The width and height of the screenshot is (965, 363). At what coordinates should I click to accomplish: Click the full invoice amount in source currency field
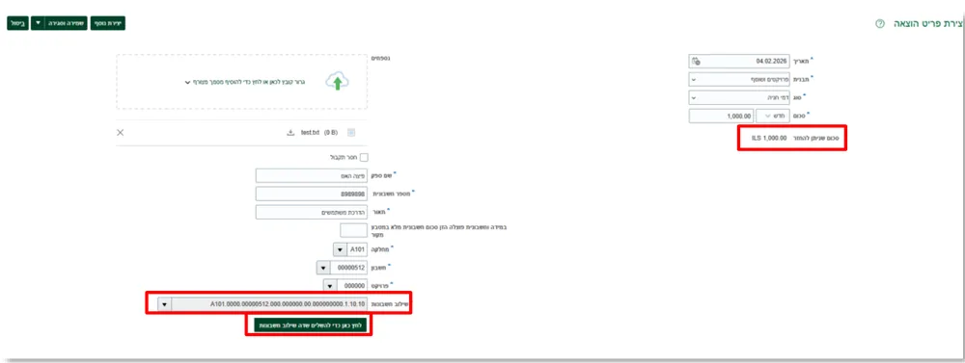354,230
